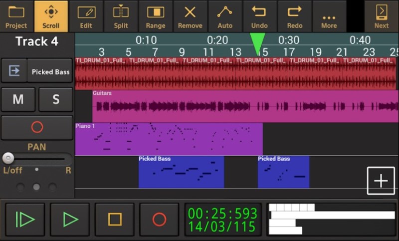Select the Piano 1 MIDI clip
399x241 pixels.
click(169, 139)
